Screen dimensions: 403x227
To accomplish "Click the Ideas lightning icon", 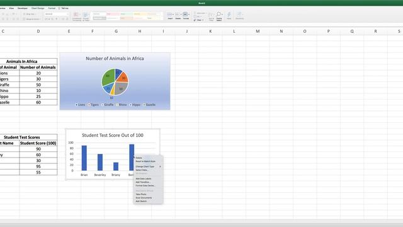I will point(229,15).
